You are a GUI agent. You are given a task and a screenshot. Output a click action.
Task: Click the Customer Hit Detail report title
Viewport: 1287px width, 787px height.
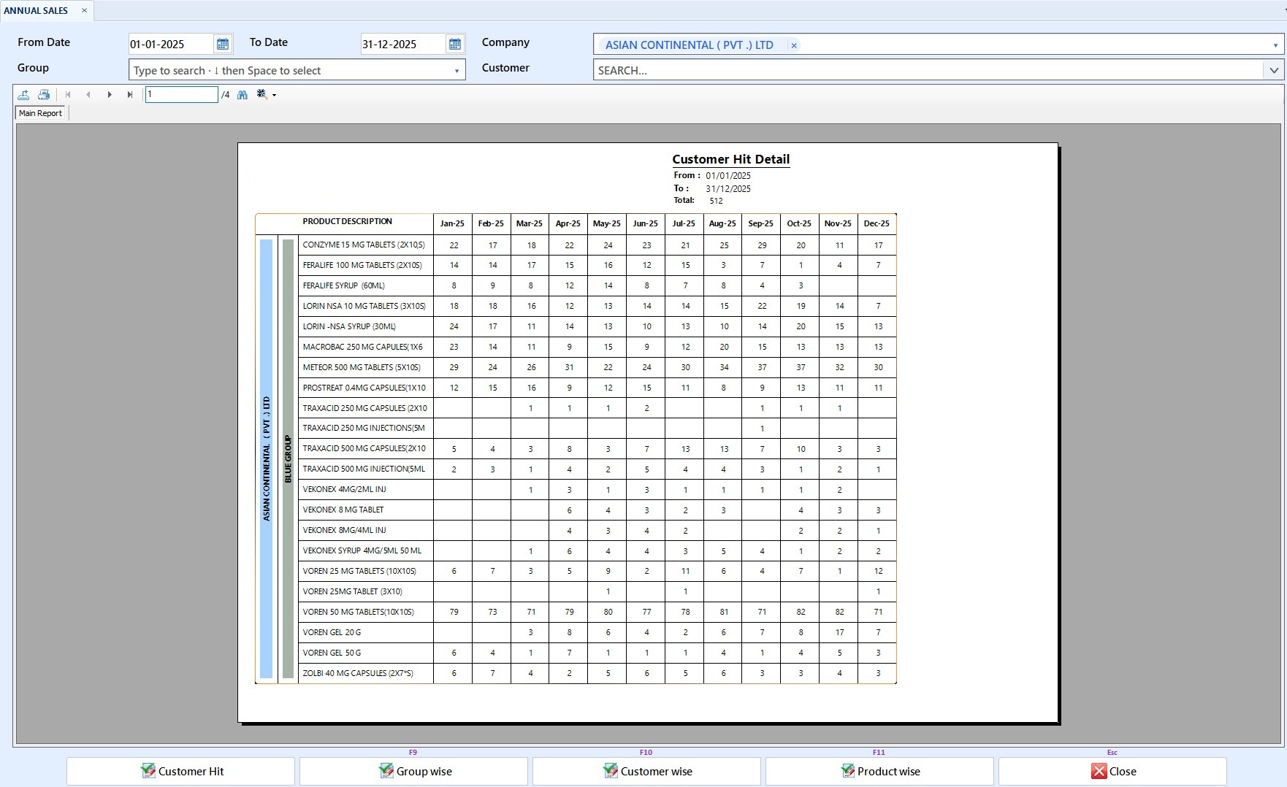click(730, 159)
